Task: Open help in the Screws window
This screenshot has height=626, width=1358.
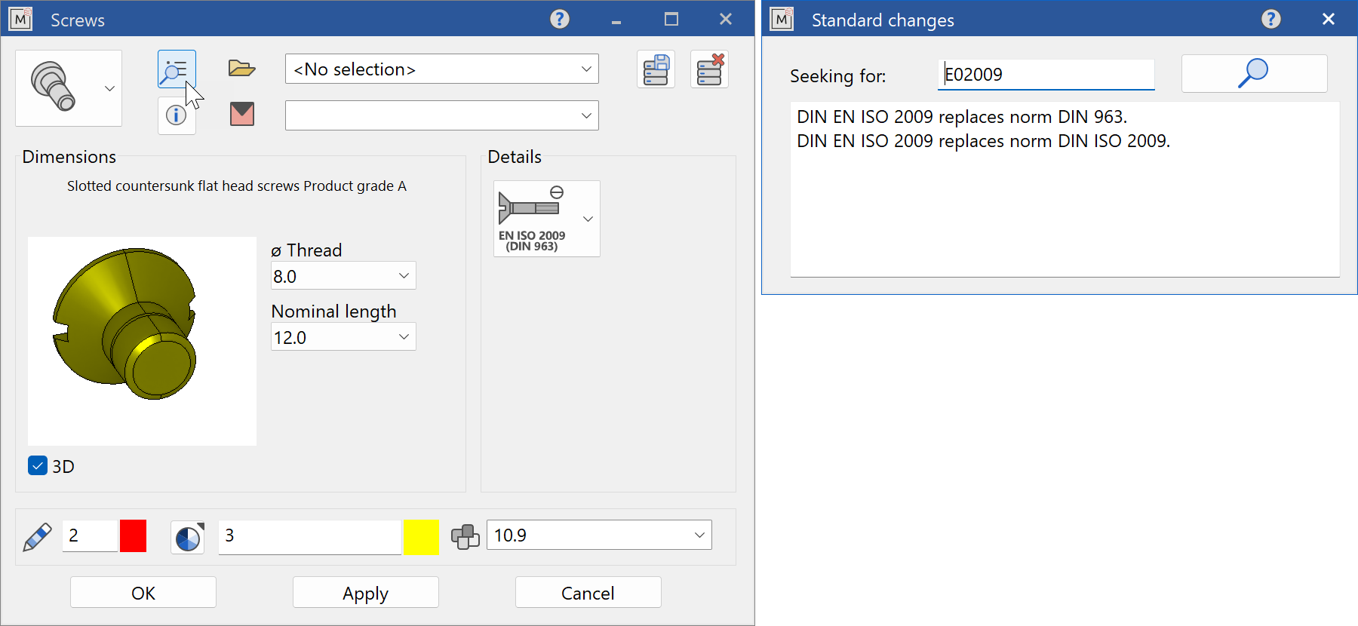Action: tap(560, 19)
